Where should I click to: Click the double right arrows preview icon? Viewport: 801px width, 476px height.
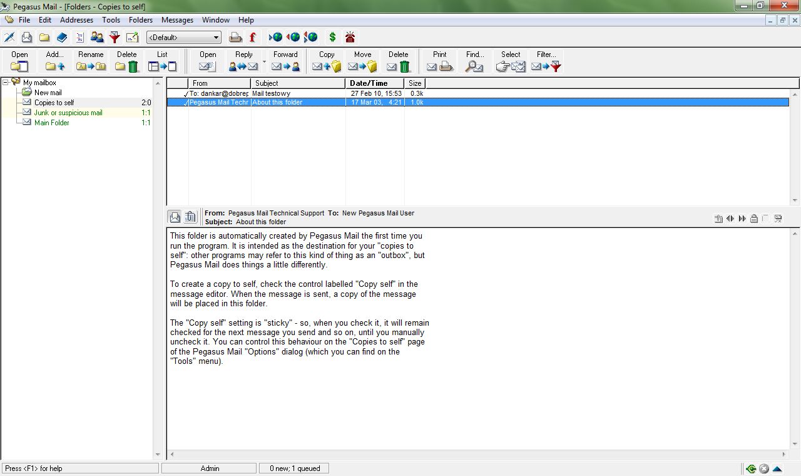point(742,219)
